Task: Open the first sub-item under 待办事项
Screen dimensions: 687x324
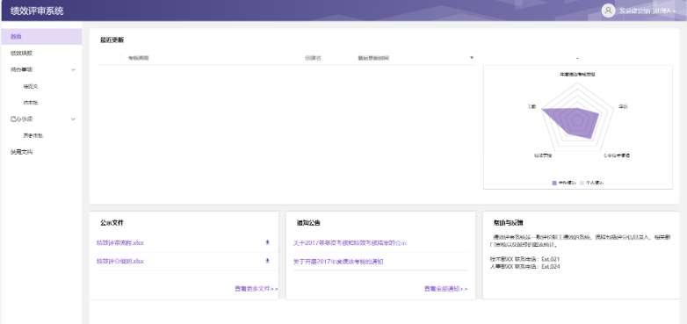Action: [31, 86]
